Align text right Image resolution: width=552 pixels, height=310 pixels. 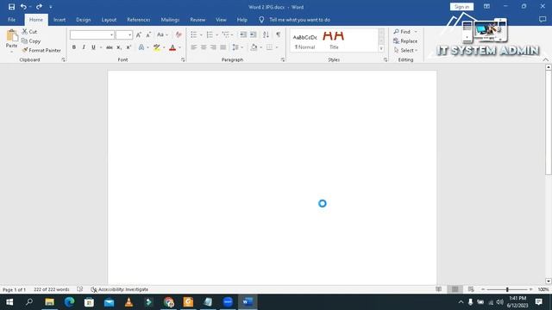pyautogui.click(x=213, y=47)
